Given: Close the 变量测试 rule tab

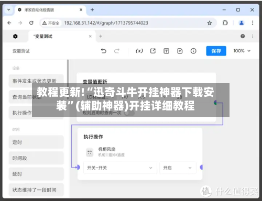Looking at the screenshot, I should pos(90,36).
